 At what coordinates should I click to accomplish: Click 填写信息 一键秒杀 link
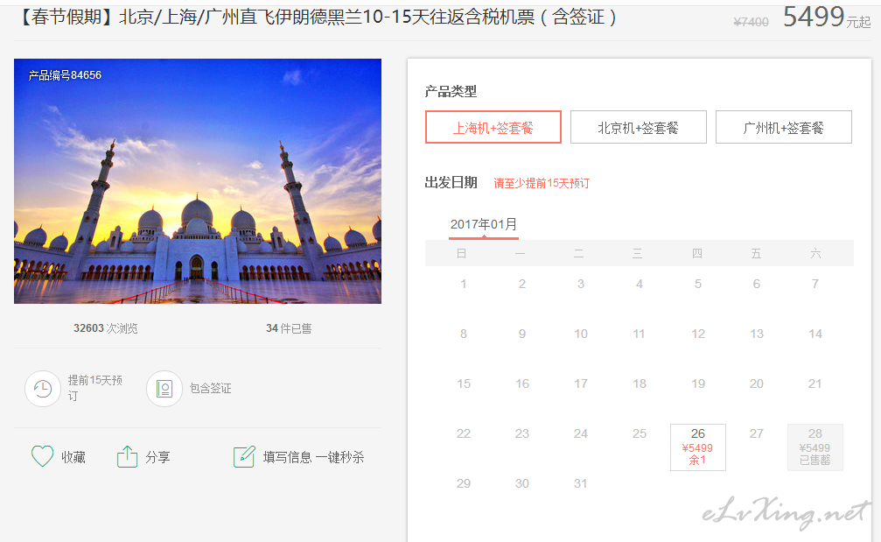[313, 457]
